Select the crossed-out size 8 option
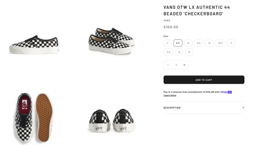 click(x=167, y=43)
